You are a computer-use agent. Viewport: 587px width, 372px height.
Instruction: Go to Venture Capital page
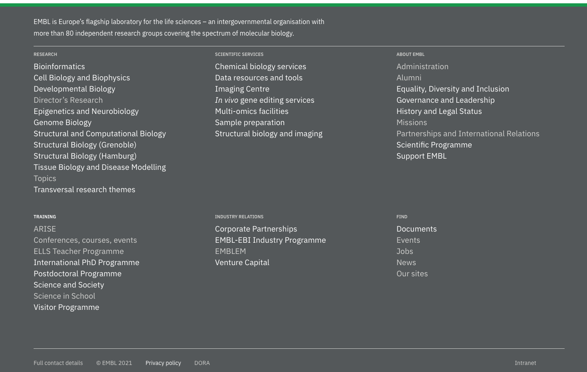click(x=242, y=262)
